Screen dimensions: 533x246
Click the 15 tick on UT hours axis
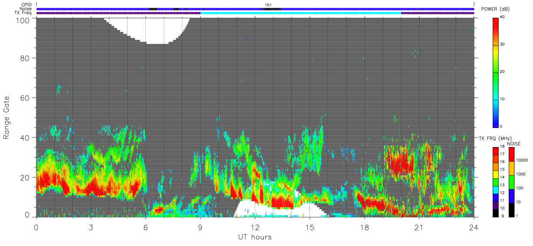point(309,227)
